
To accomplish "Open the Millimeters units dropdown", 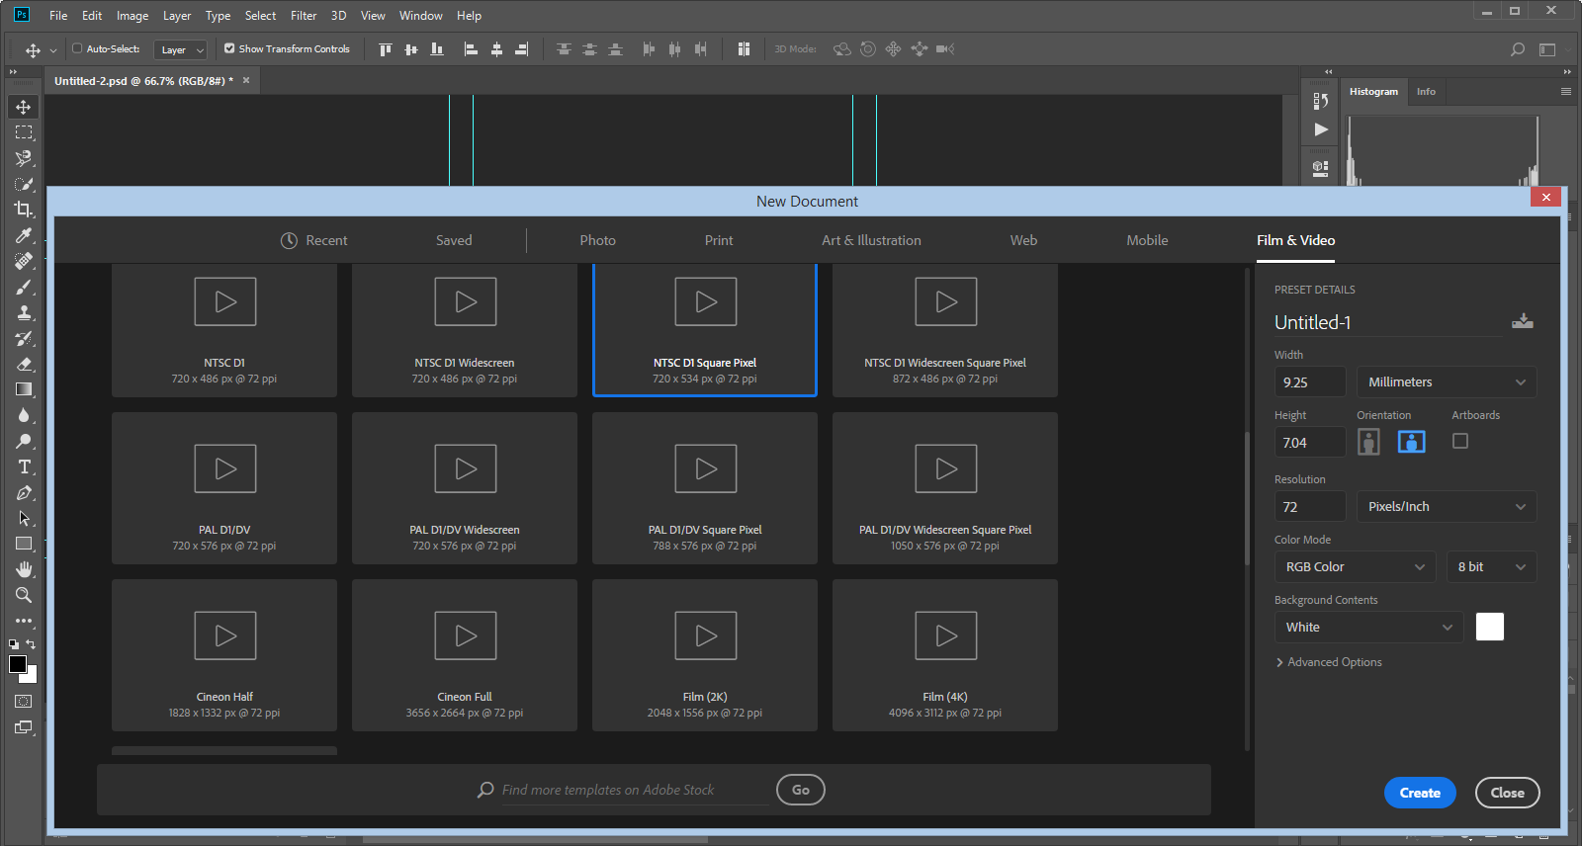I will (1447, 382).
